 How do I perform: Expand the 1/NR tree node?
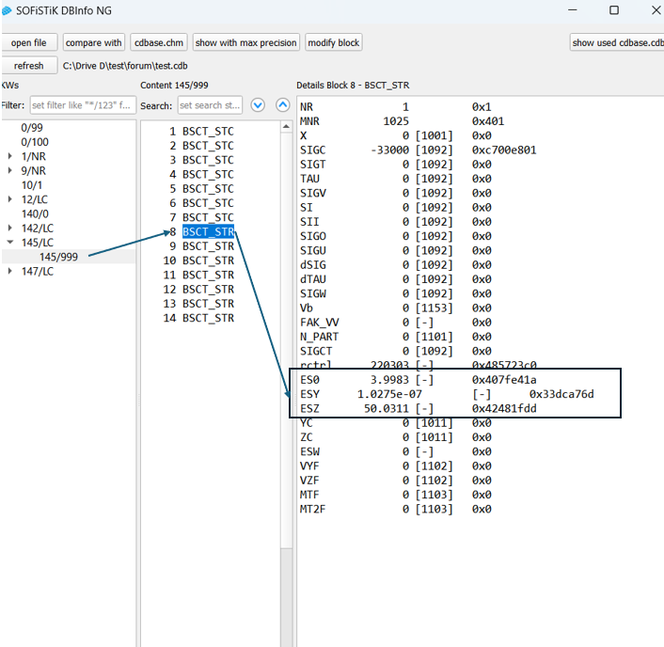click(x=10, y=156)
